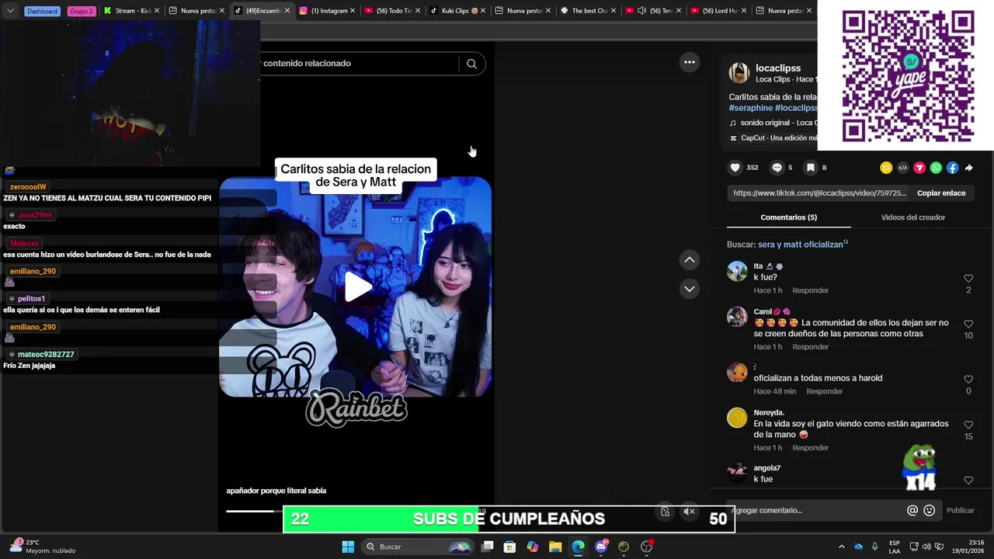Open Discord from the taskbar

(x=601, y=547)
